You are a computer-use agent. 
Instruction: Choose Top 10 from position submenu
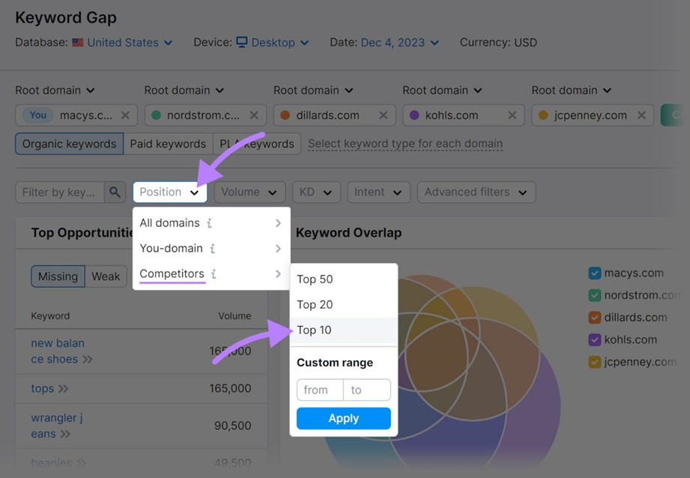[x=314, y=330]
